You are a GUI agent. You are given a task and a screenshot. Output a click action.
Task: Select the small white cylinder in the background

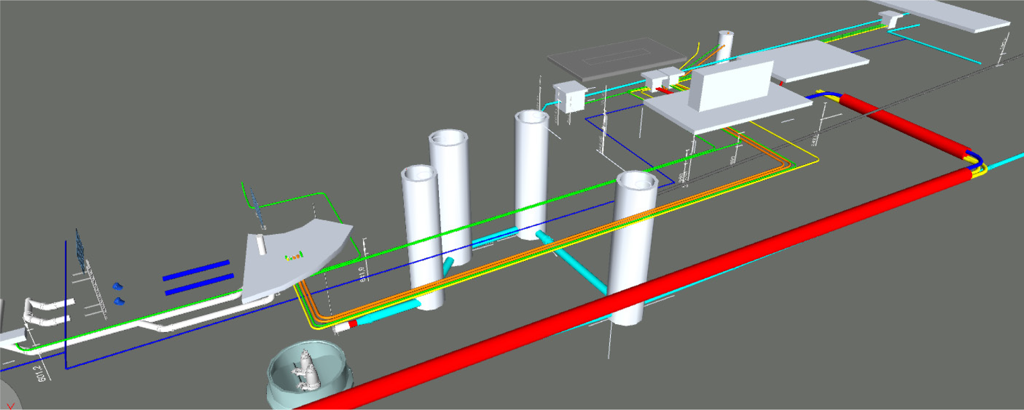725,44
